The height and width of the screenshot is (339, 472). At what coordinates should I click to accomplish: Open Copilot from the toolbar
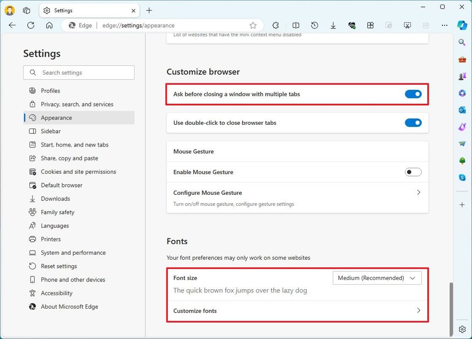coord(462,25)
